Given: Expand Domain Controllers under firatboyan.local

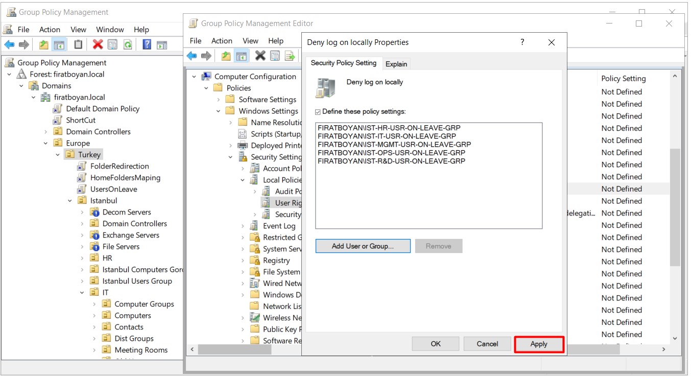Looking at the screenshot, I should [46, 132].
